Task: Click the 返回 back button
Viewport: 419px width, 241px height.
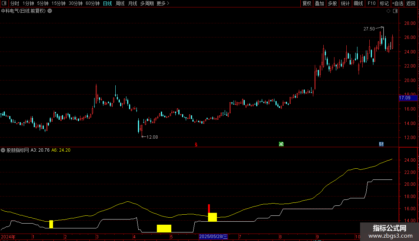Action: point(411,3)
